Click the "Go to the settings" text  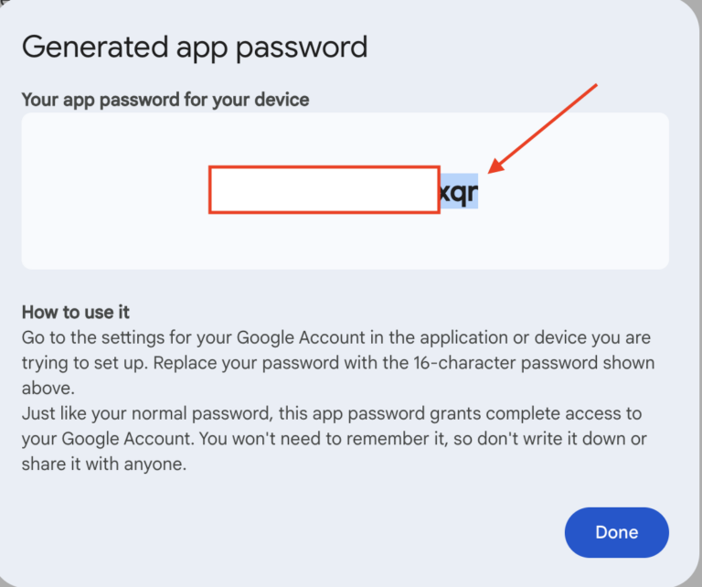pyautogui.click(x=88, y=337)
